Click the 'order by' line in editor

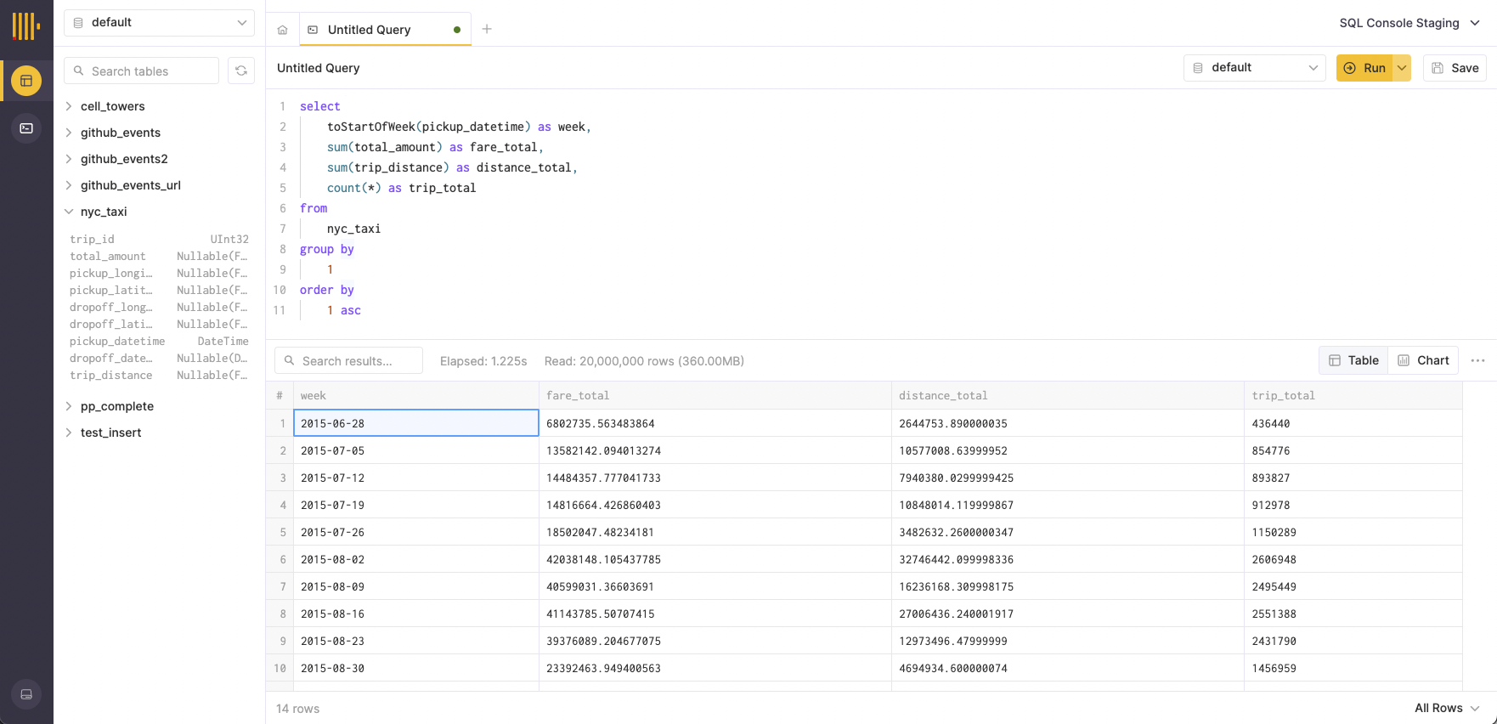(327, 290)
